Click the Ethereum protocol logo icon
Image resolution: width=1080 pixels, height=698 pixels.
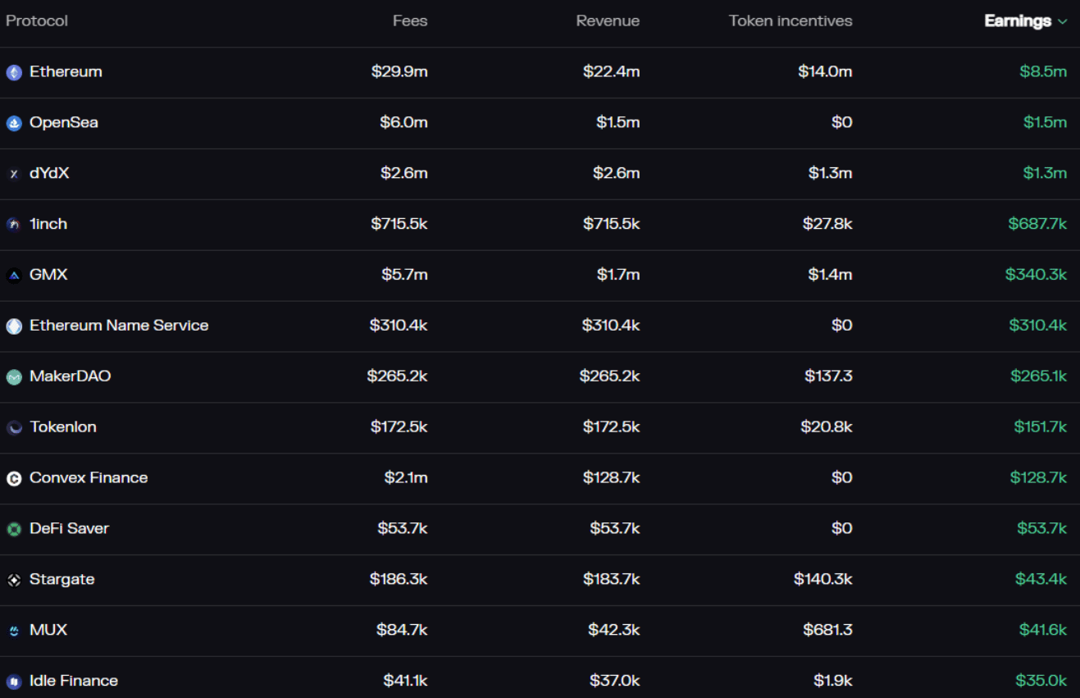coord(14,73)
